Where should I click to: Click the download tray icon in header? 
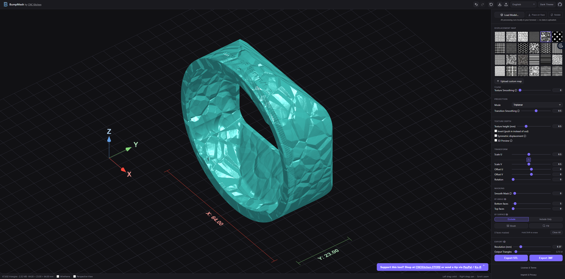coord(500,4)
